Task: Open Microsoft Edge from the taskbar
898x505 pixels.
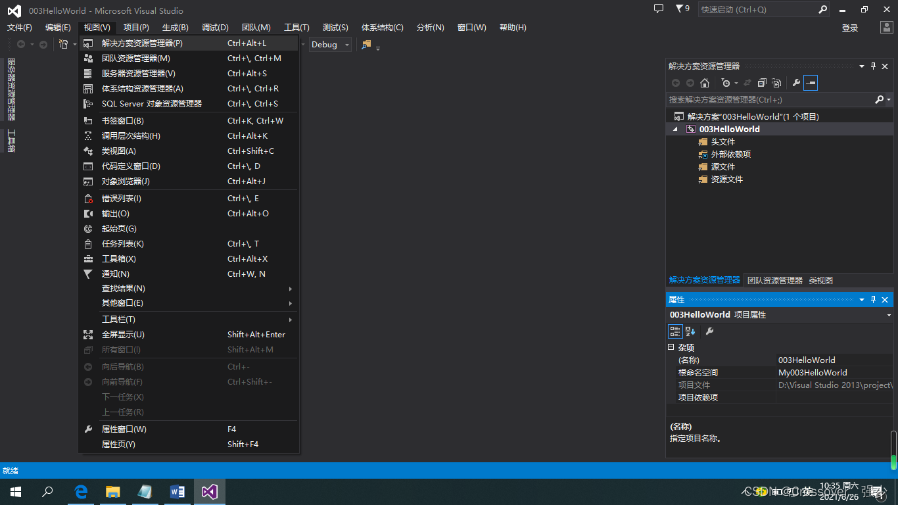Action: [x=81, y=491]
